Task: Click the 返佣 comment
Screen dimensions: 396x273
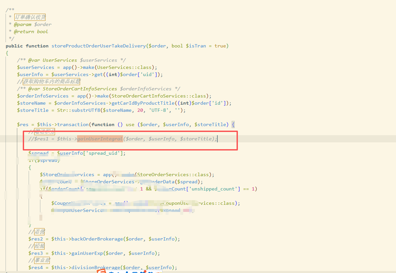Action: click(39, 232)
